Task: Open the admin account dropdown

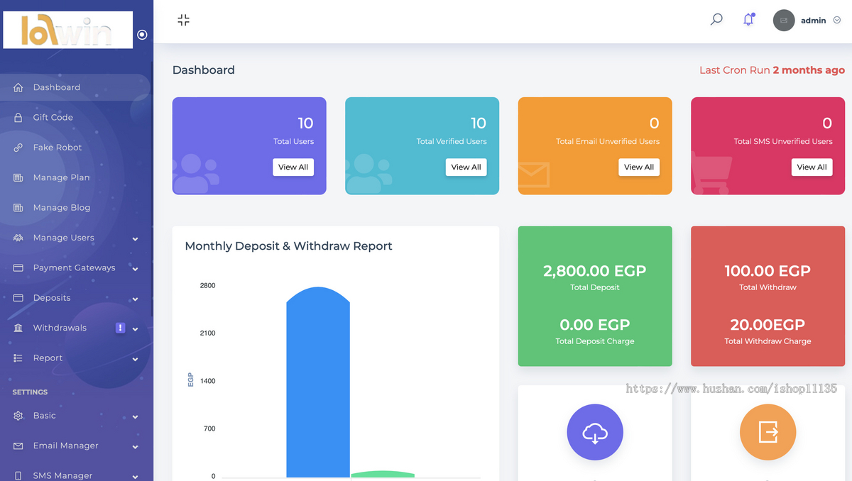Action: click(807, 21)
